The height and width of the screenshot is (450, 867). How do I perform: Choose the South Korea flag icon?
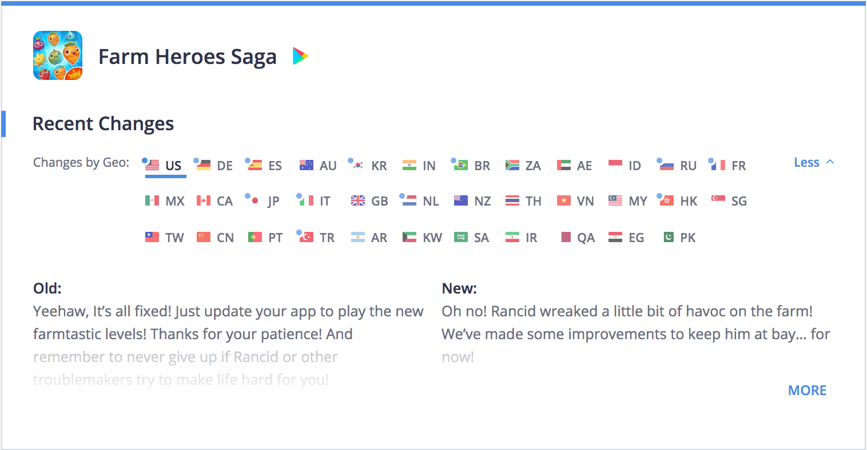pos(358,166)
